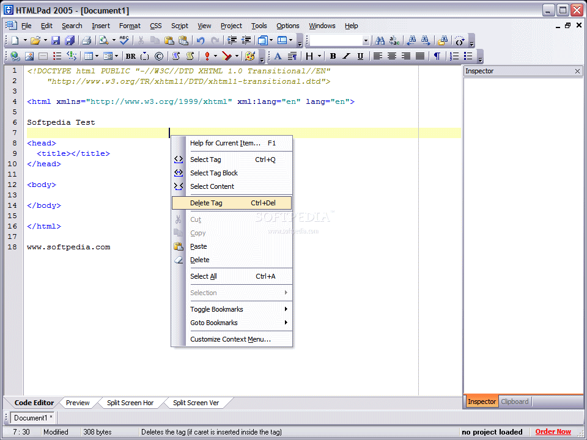Image resolution: width=587 pixels, height=440 pixels.
Task: Insert bulleted list at toolbar end
Action: pyautogui.click(x=468, y=56)
